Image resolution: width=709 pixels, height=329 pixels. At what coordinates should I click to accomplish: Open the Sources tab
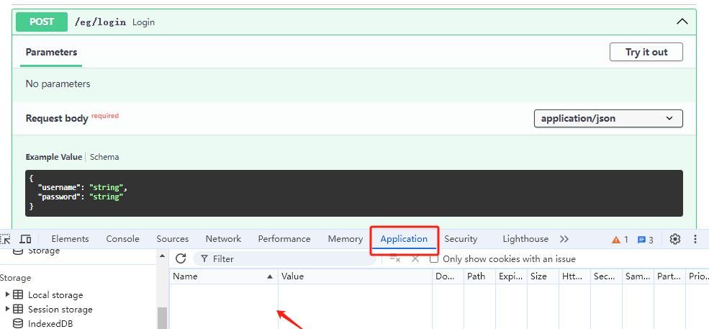click(x=172, y=239)
